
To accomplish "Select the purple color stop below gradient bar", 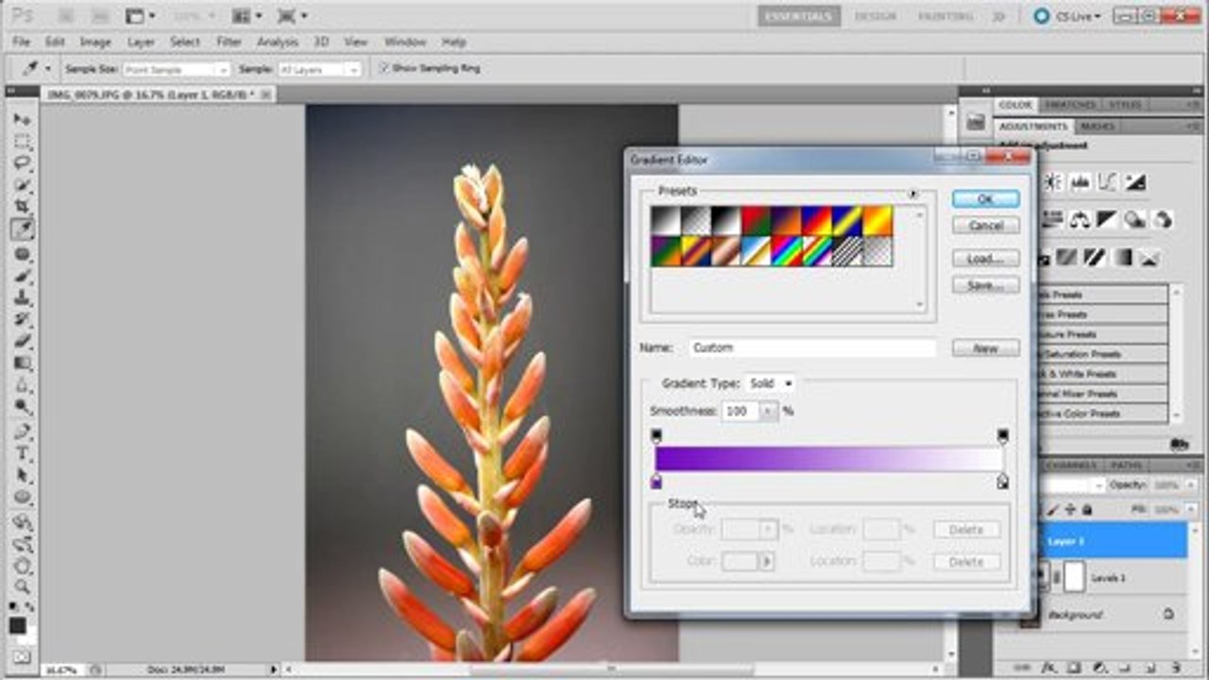I will 656,482.
